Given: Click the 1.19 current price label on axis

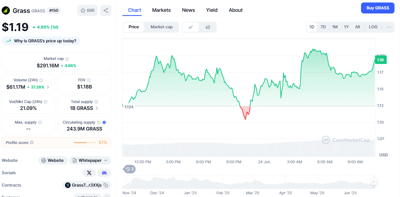Looking at the screenshot, I should (381, 60).
